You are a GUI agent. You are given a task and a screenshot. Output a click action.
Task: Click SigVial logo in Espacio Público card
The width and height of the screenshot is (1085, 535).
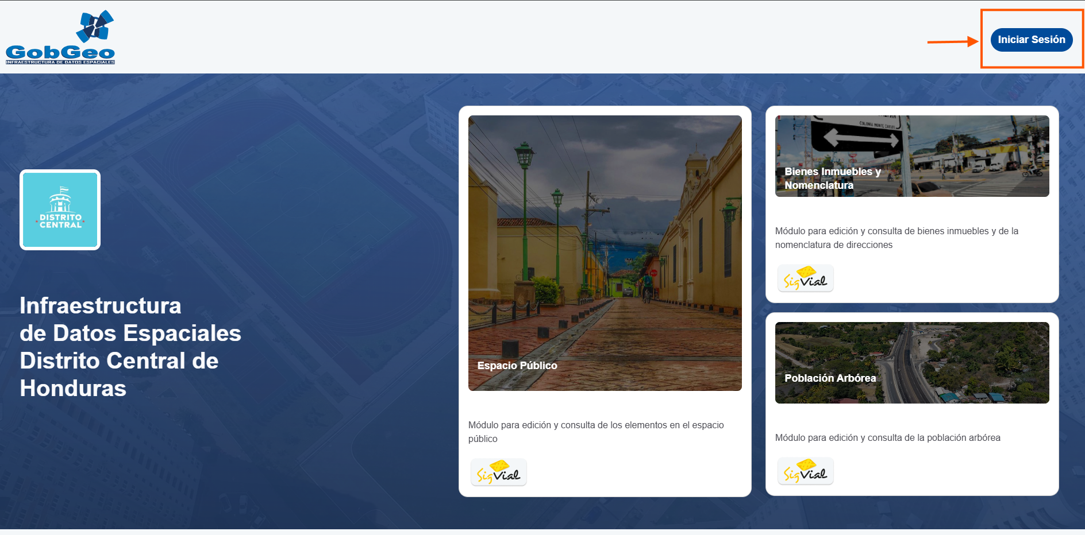tap(498, 472)
